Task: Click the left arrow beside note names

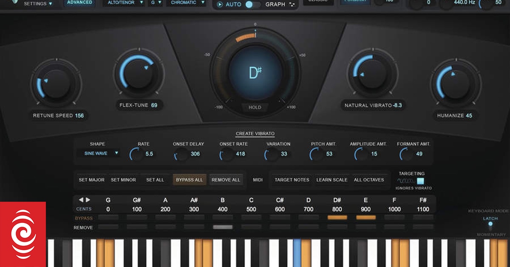Action: 81,200
